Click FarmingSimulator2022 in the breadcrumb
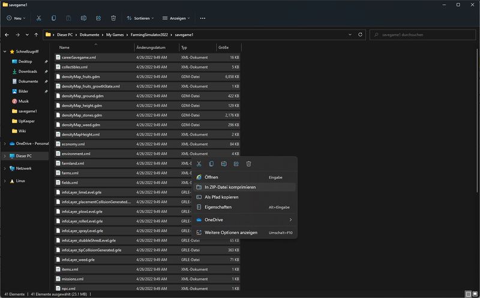 pyautogui.click(x=149, y=35)
